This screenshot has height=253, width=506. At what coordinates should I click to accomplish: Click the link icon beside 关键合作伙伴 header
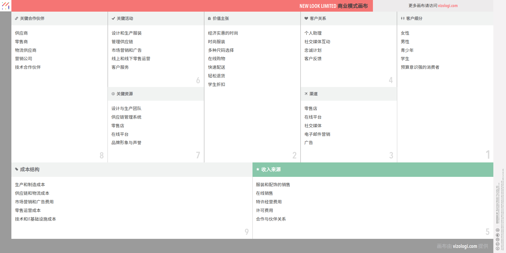coord(16,18)
